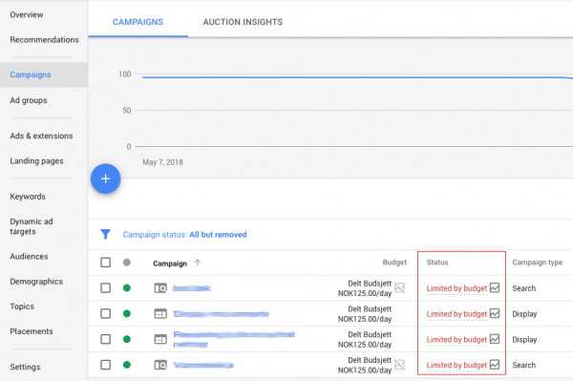Click the gray status dot in header
Image resolution: width=573 pixels, height=381 pixels.
[x=127, y=263]
